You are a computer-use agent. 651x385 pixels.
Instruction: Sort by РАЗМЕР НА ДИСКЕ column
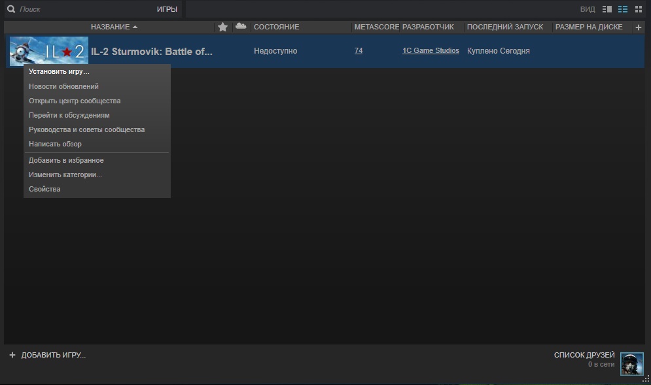(589, 27)
